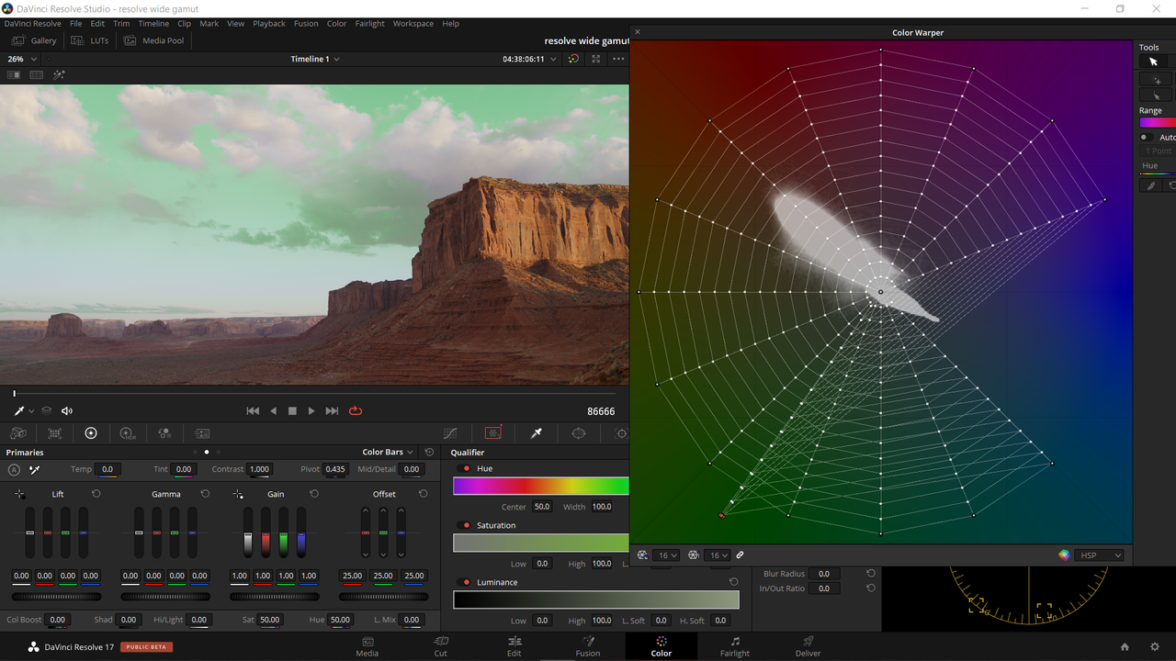This screenshot has width=1176, height=661.
Task: Open the Camera Raw palette icon
Action: 18,433
